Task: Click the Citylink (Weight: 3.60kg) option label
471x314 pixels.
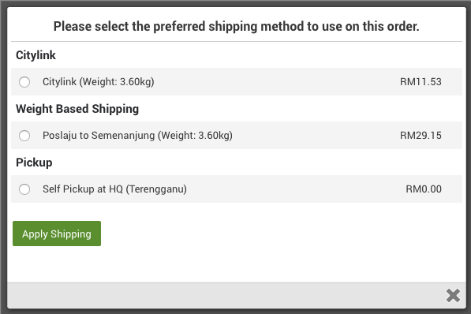Action: (99, 82)
